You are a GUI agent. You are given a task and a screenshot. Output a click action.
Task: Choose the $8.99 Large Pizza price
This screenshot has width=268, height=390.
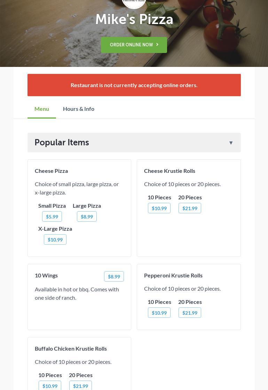[x=87, y=216]
